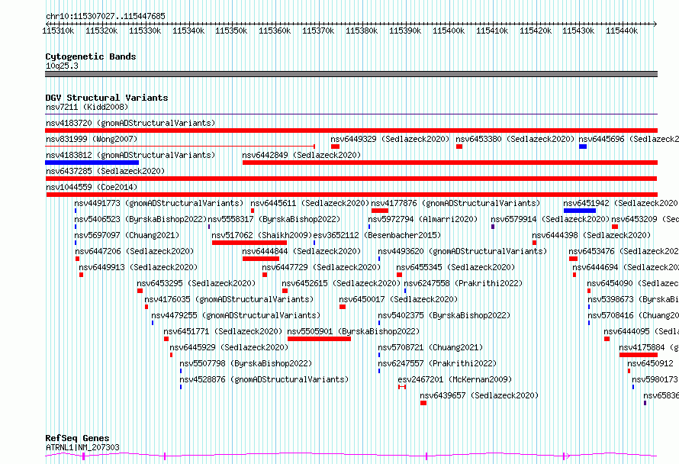This screenshot has height=464, width=679.
Task: Click the 115400k ruler tick label
Action: 449,31
